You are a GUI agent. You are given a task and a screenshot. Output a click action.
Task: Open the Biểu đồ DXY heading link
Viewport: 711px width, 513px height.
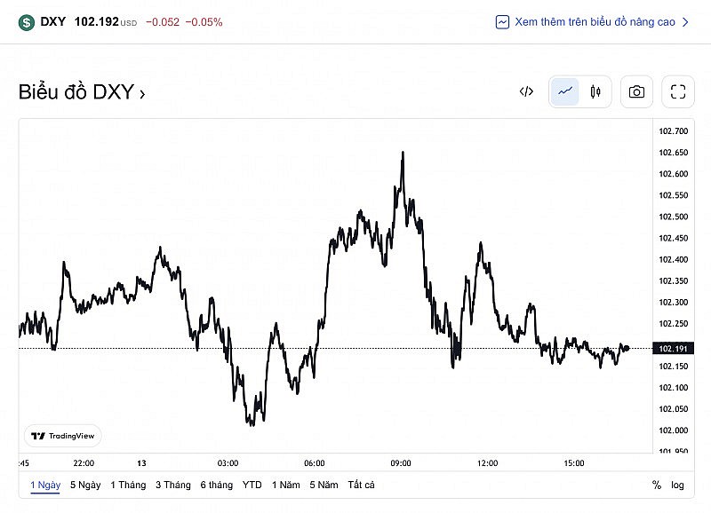tap(82, 92)
